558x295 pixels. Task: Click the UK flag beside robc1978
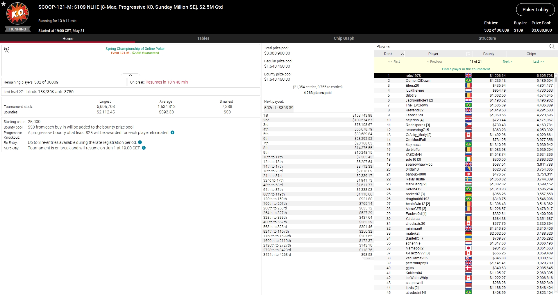468,76
